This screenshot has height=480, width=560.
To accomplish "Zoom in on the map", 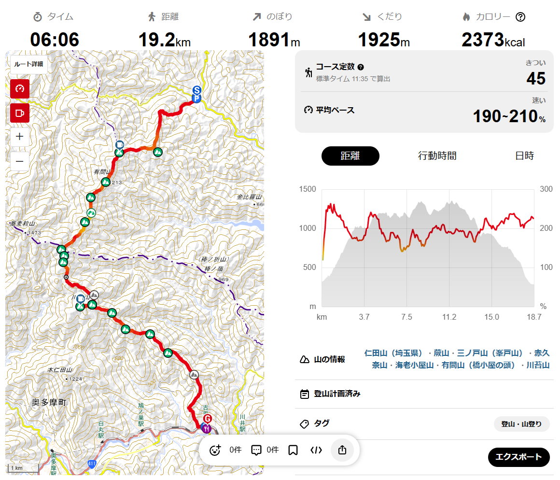I will coord(20,137).
